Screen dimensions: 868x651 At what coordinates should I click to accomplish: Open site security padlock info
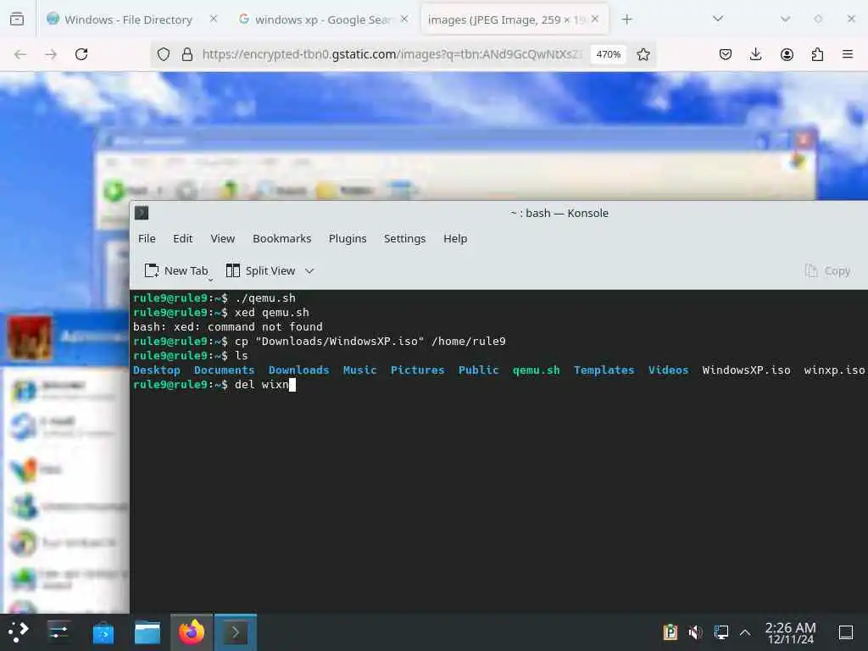coord(187,54)
